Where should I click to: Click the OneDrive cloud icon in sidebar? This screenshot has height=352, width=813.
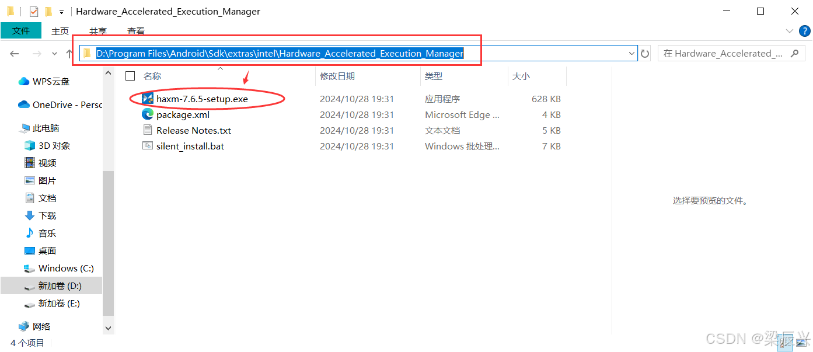click(x=24, y=104)
